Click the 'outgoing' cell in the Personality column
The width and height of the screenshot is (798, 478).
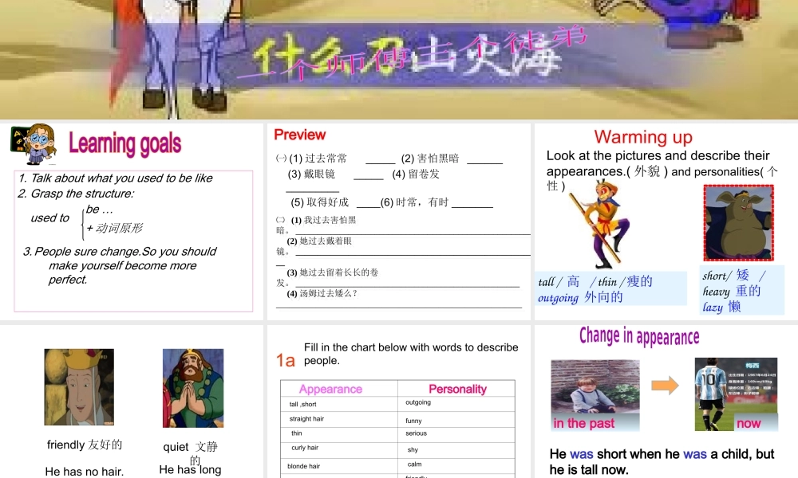tap(418, 402)
